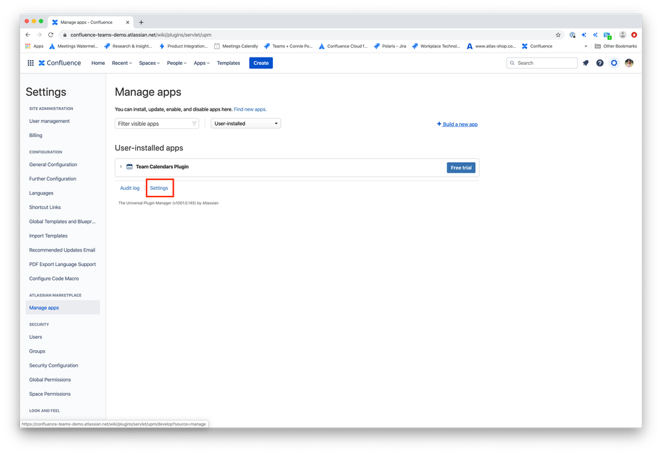Expand the Team Calendars Plugin row
The width and height of the screenshot is (662, 454).
[121, 167]
